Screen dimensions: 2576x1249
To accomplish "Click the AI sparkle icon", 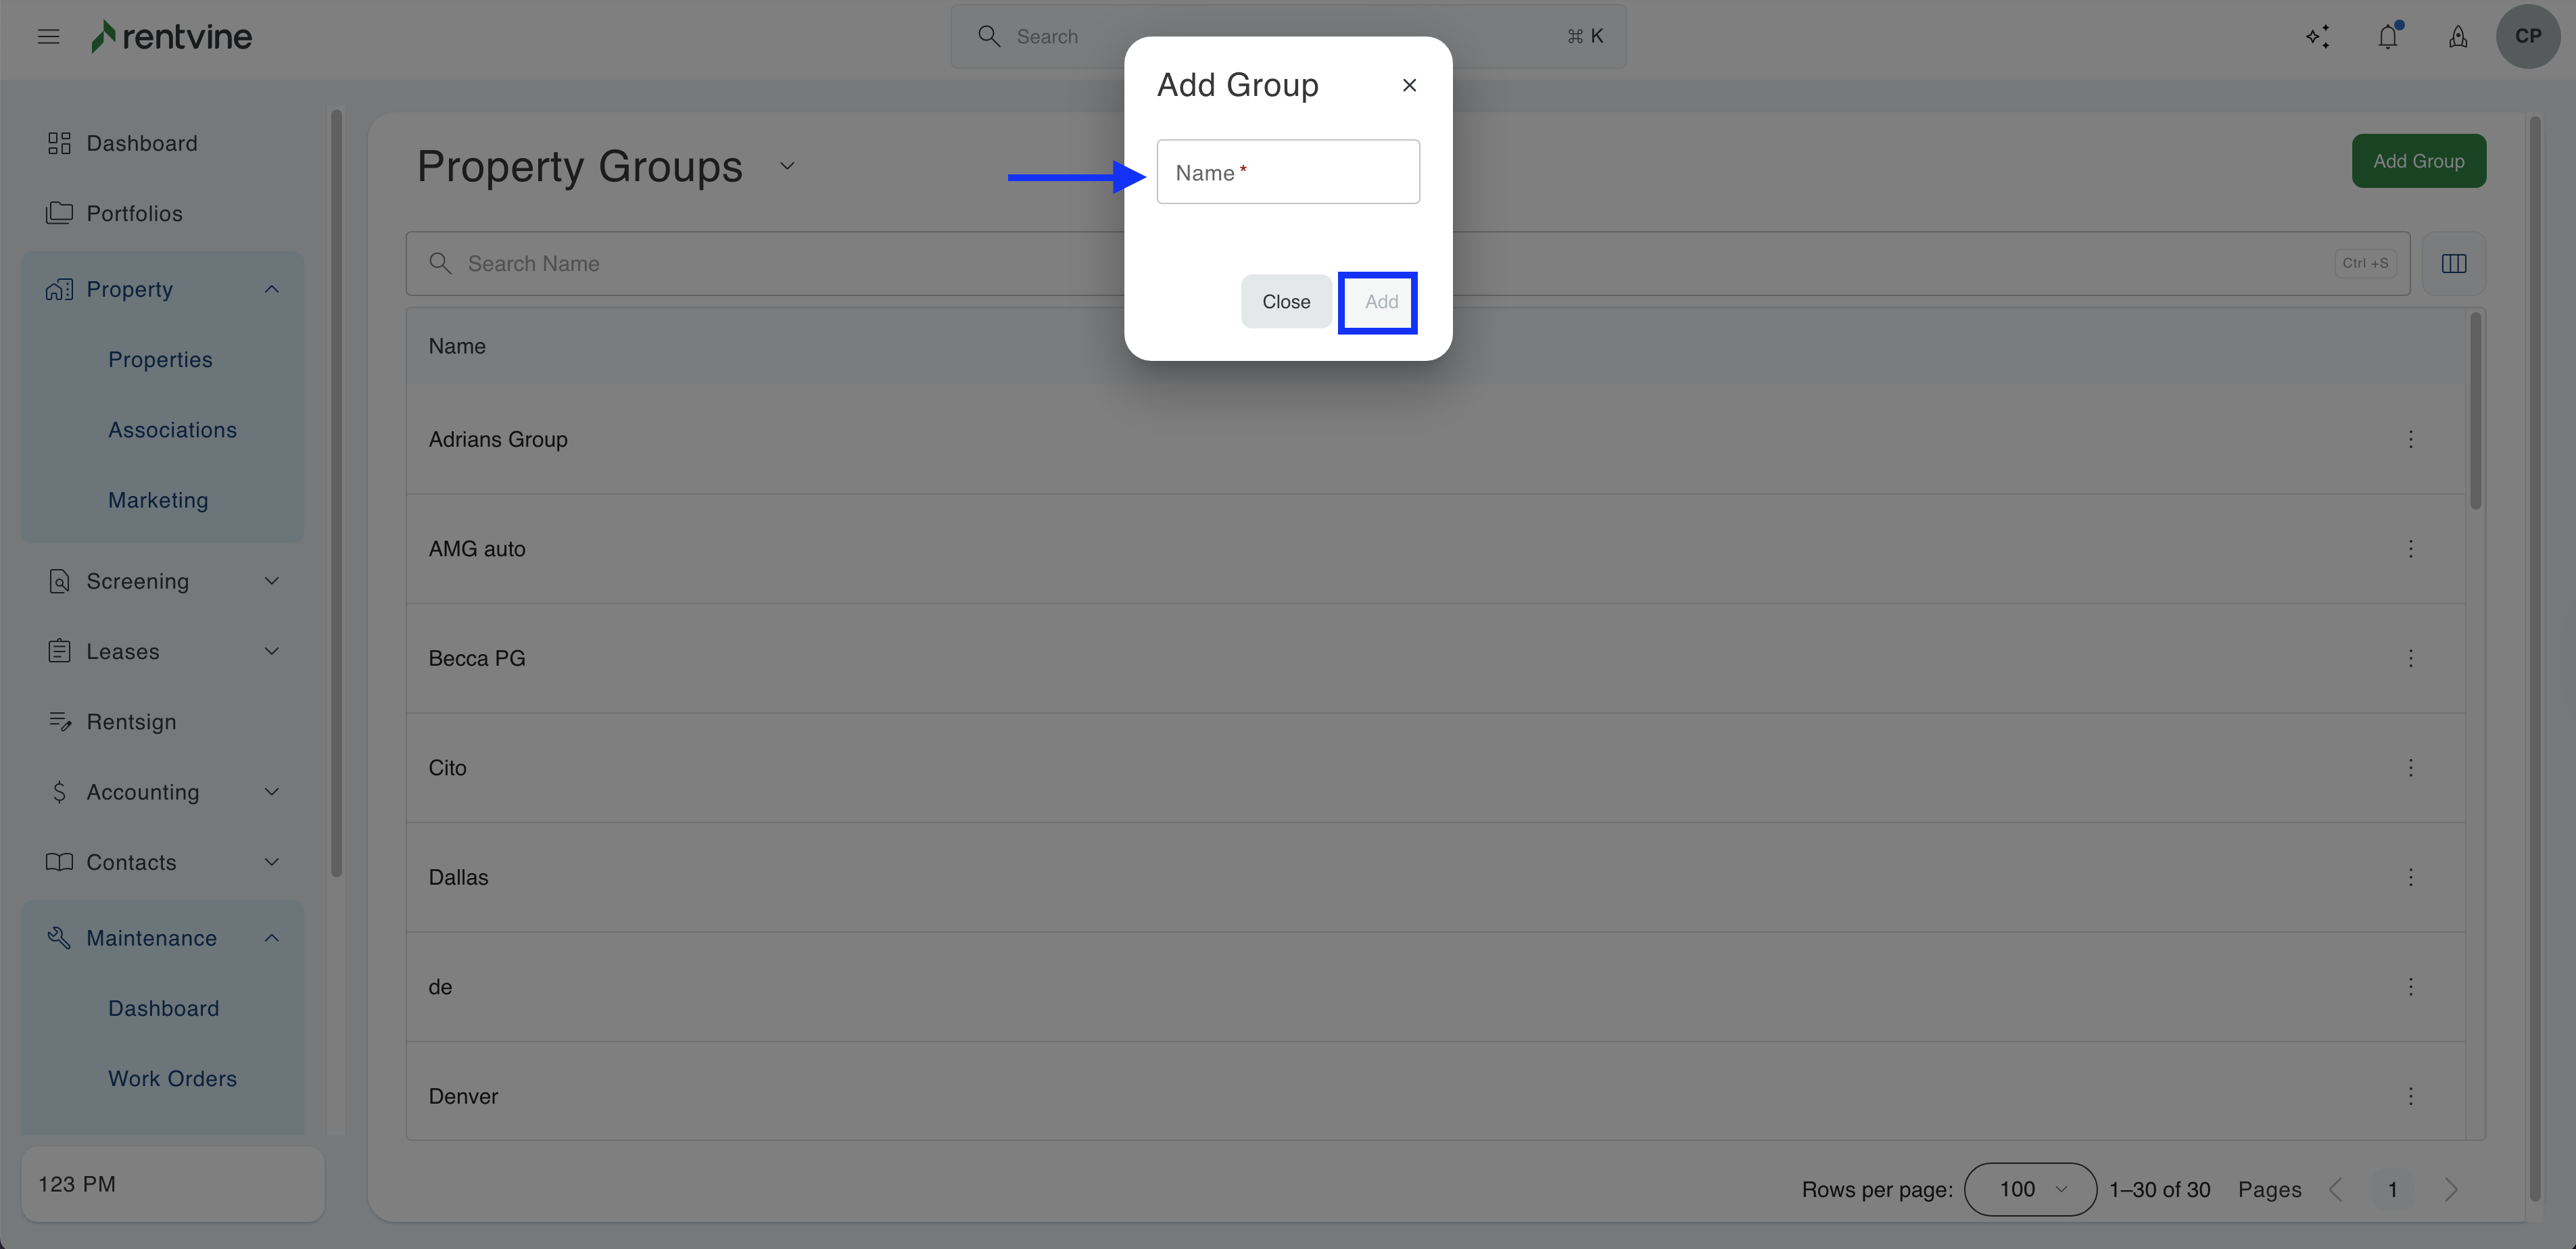I will 2318,37.
